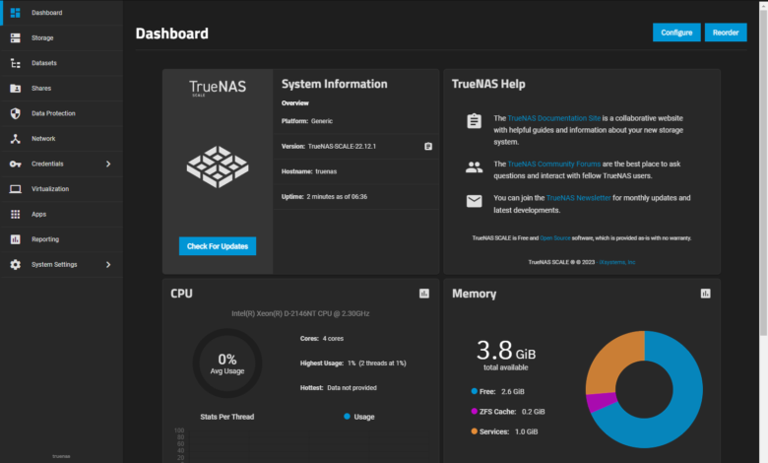
Task: Click the blue Free legend dot
Action: [x=475, y=391]
